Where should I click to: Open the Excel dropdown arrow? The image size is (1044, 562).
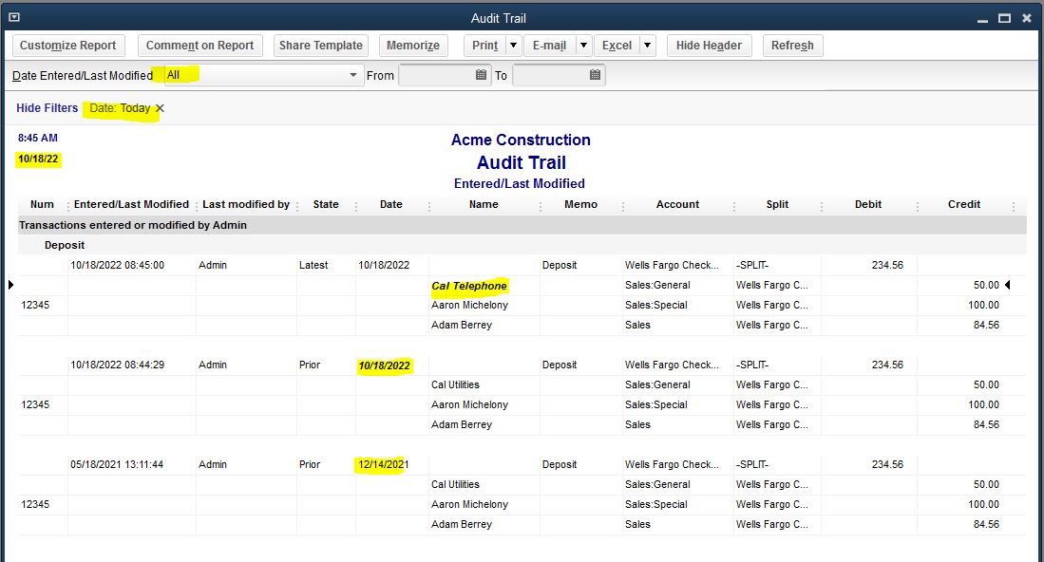coord(647,45)
